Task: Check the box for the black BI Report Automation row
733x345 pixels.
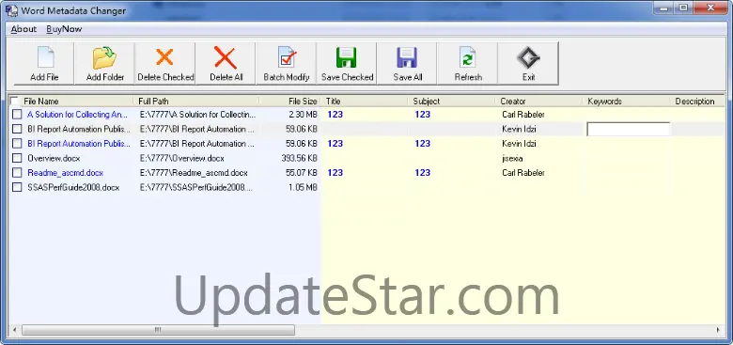Action: (17, 129)
